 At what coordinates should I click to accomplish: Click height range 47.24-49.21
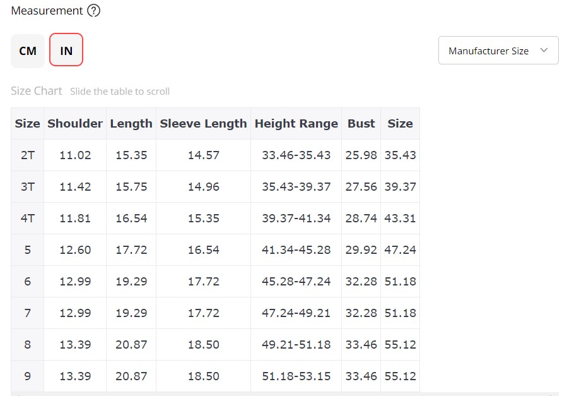tap(296, 313)
